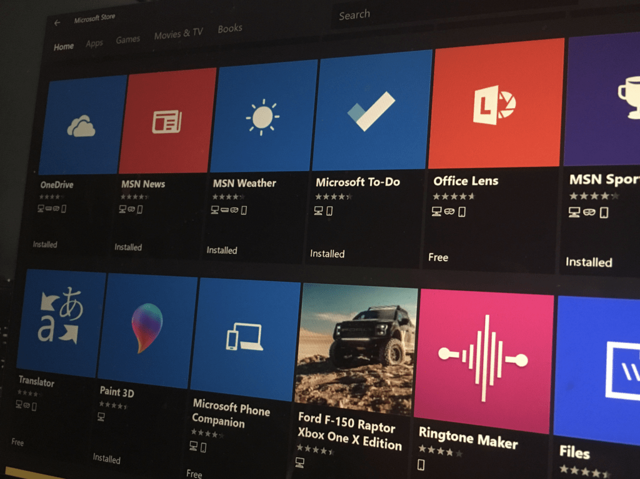Image resolution: width=640 pixels, height=479 pixels.
Task: Click the Office Lens title link
Action: click(466, 181)
